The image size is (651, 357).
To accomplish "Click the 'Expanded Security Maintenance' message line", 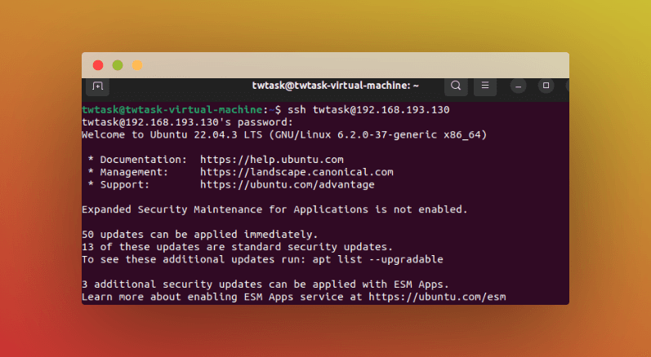I will pyautogui.click(x=274, y=209).
